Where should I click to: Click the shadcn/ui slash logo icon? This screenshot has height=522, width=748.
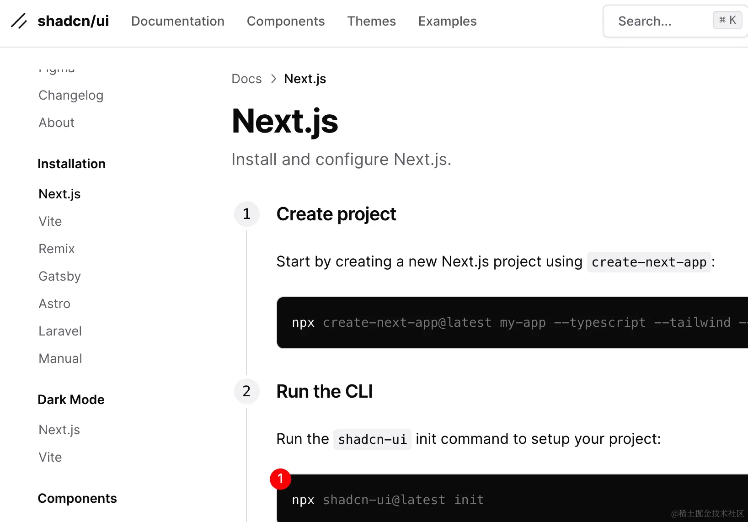(19, 21)
